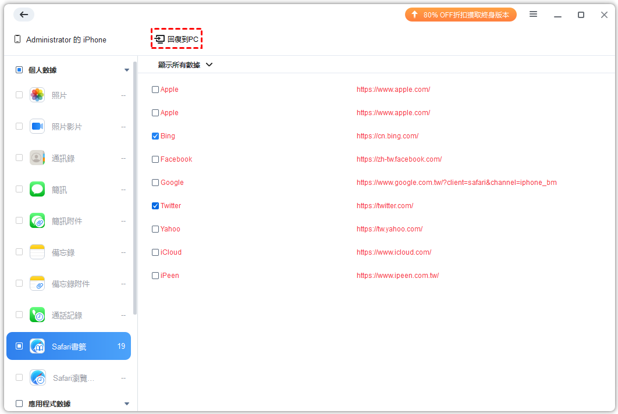
Task: Click the Google bookmark URL
Action: coord(456,183)
